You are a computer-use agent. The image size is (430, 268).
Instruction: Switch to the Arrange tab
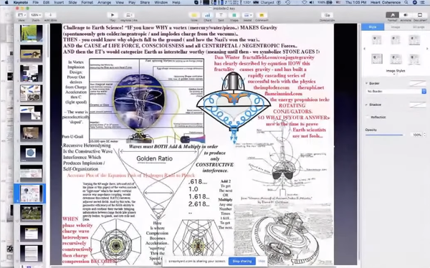418,27
